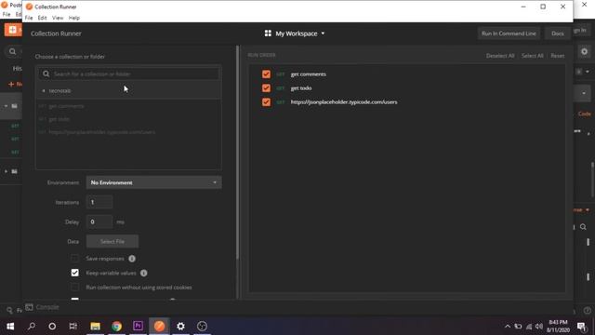Open the Save responses info icon
This screenshot has width=595, height=335.
pos(132,259)
